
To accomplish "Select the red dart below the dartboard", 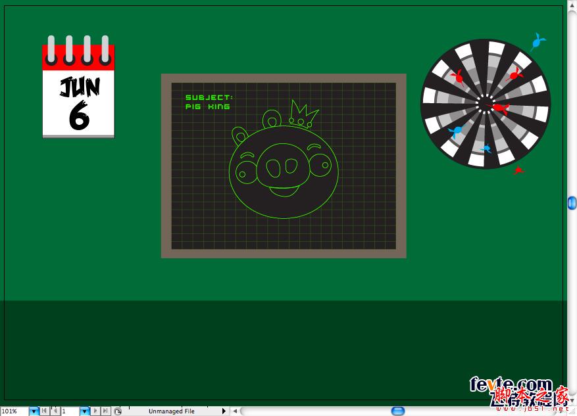I will point(519,170).
